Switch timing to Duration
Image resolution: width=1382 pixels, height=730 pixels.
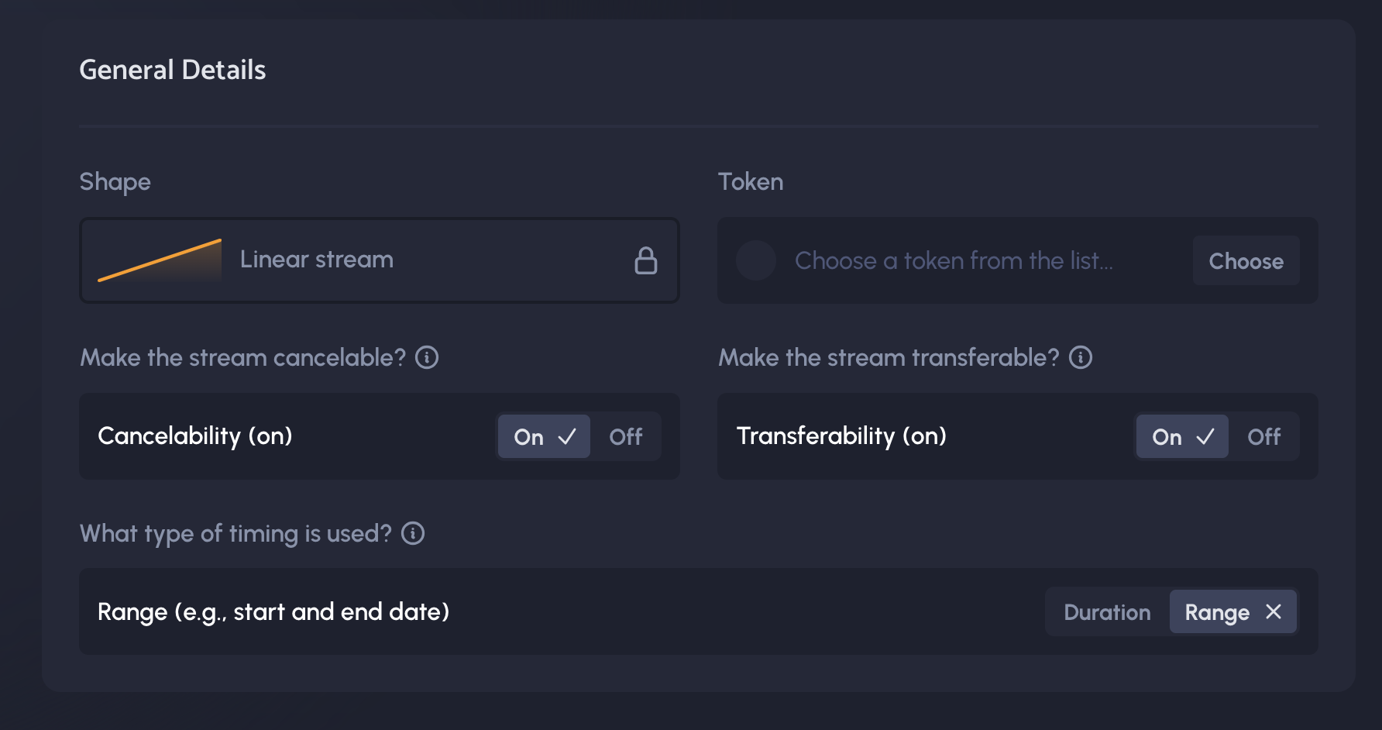pyautogui.click(x=1107, y=612)
